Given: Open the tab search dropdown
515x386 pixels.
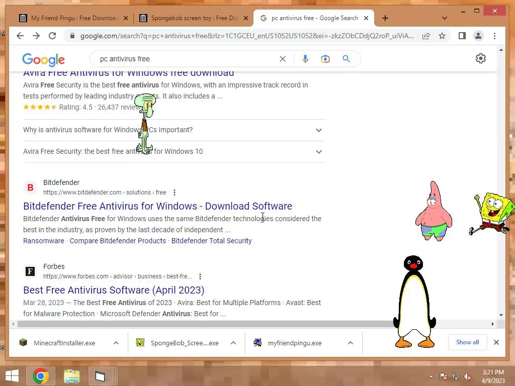Looking at the screenshot, I should pos(445,18).
